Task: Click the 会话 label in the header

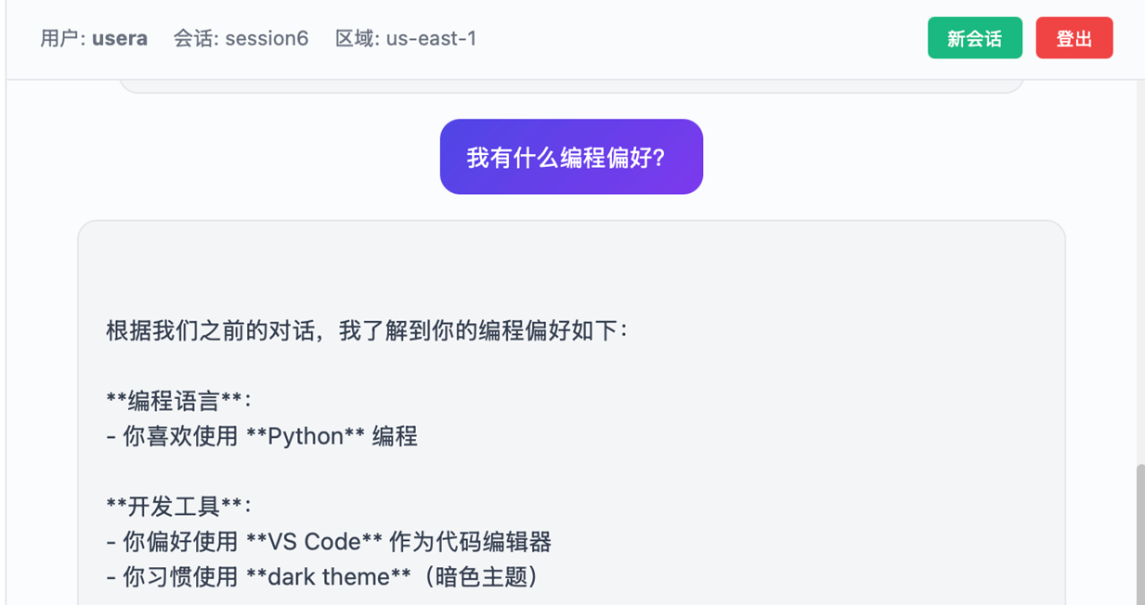Action: click(x=195, y=39)
